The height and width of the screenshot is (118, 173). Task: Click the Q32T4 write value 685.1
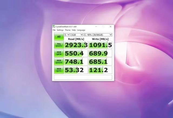click(x=100, y=62)
